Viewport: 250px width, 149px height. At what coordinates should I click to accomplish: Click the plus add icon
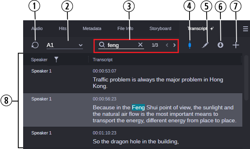[236, 45]
